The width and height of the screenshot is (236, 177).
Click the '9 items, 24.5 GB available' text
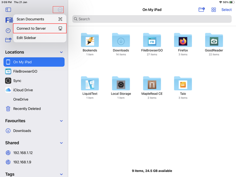pyautogui.click(x=152, y=171)
